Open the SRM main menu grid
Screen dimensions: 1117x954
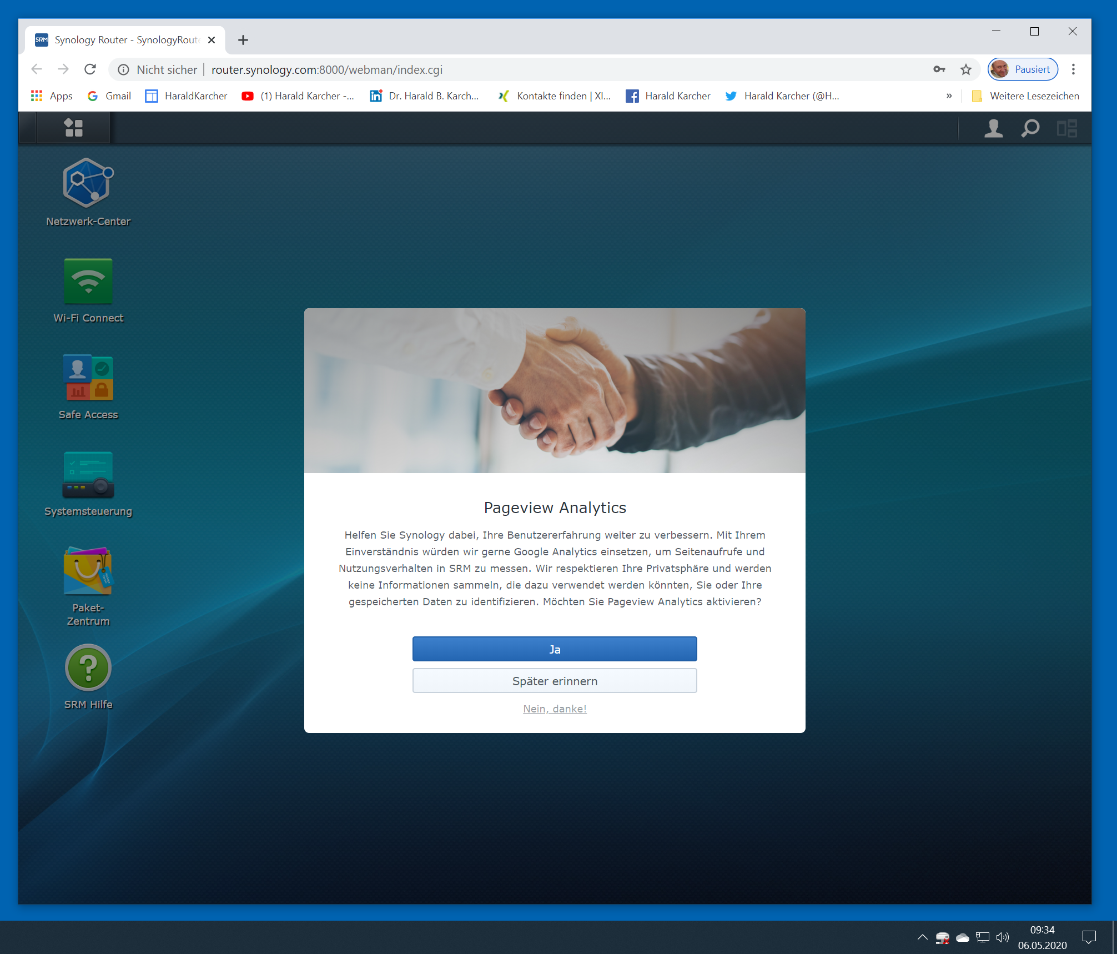[73, 128]
